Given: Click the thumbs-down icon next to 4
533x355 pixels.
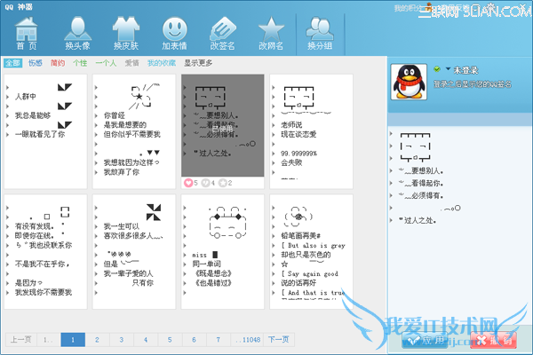Looking at the screenshot, I should click(x=205, y=183).
